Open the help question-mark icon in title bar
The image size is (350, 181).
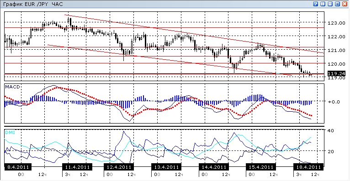(315, 4)
